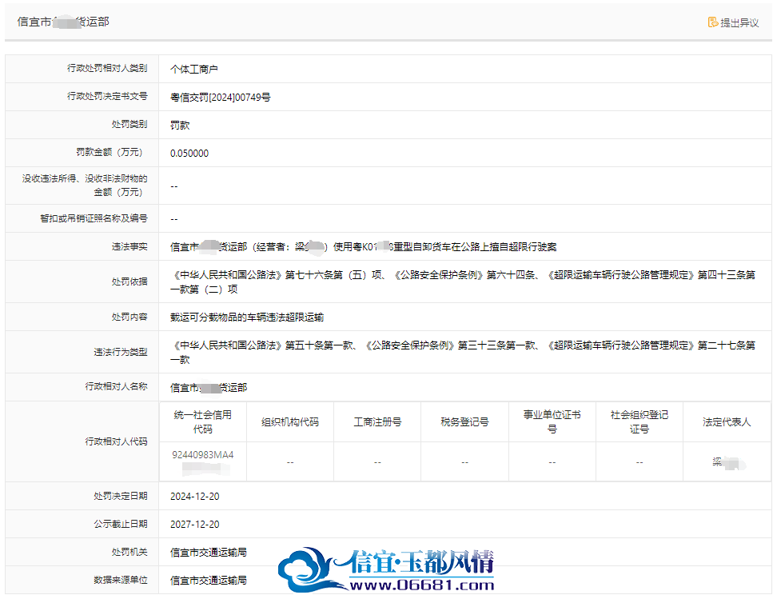Screen dimensions: 773x599
Task: Click the 税务登记号 column header
Action: coord(464,422)
